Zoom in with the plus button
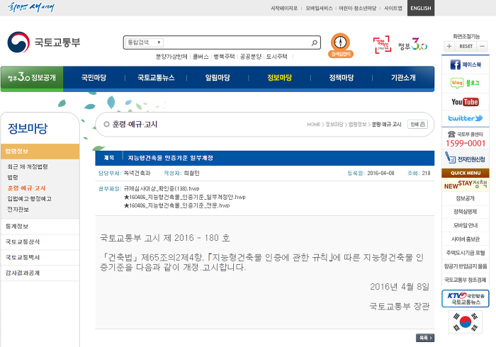The width and height of the screenshot is (496, 347). pos(449,47)
